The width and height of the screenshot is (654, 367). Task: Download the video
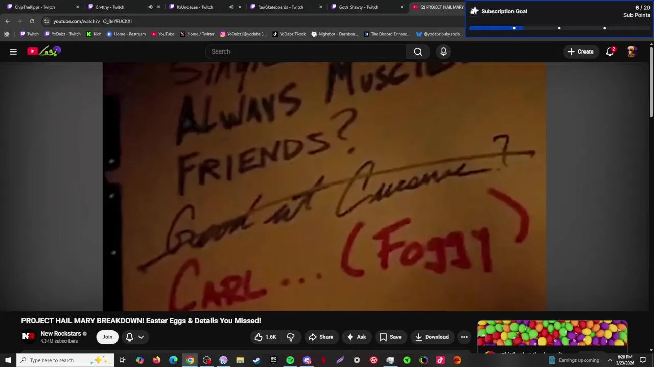pyautogui.click(x=432, y=337)
